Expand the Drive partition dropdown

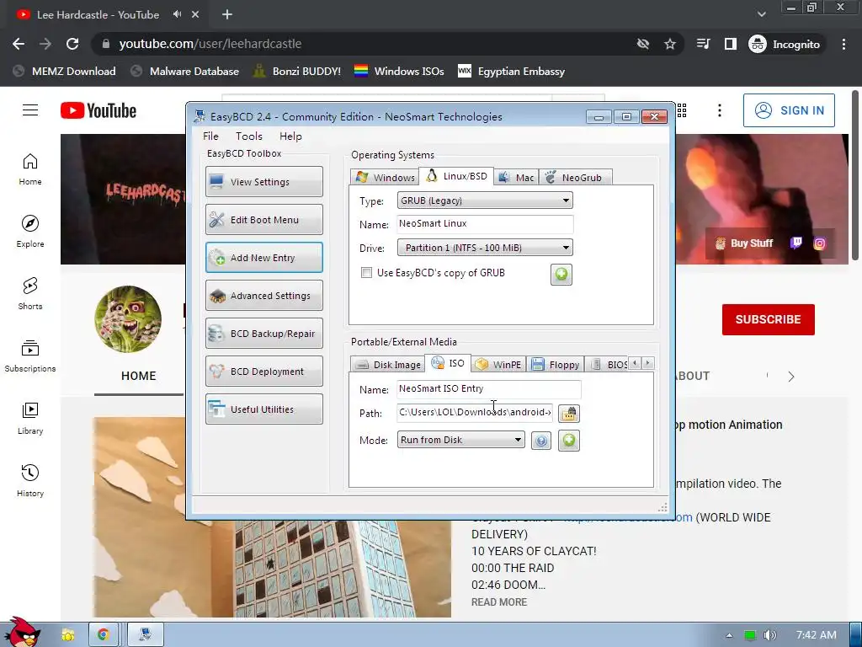coord(485,248)
